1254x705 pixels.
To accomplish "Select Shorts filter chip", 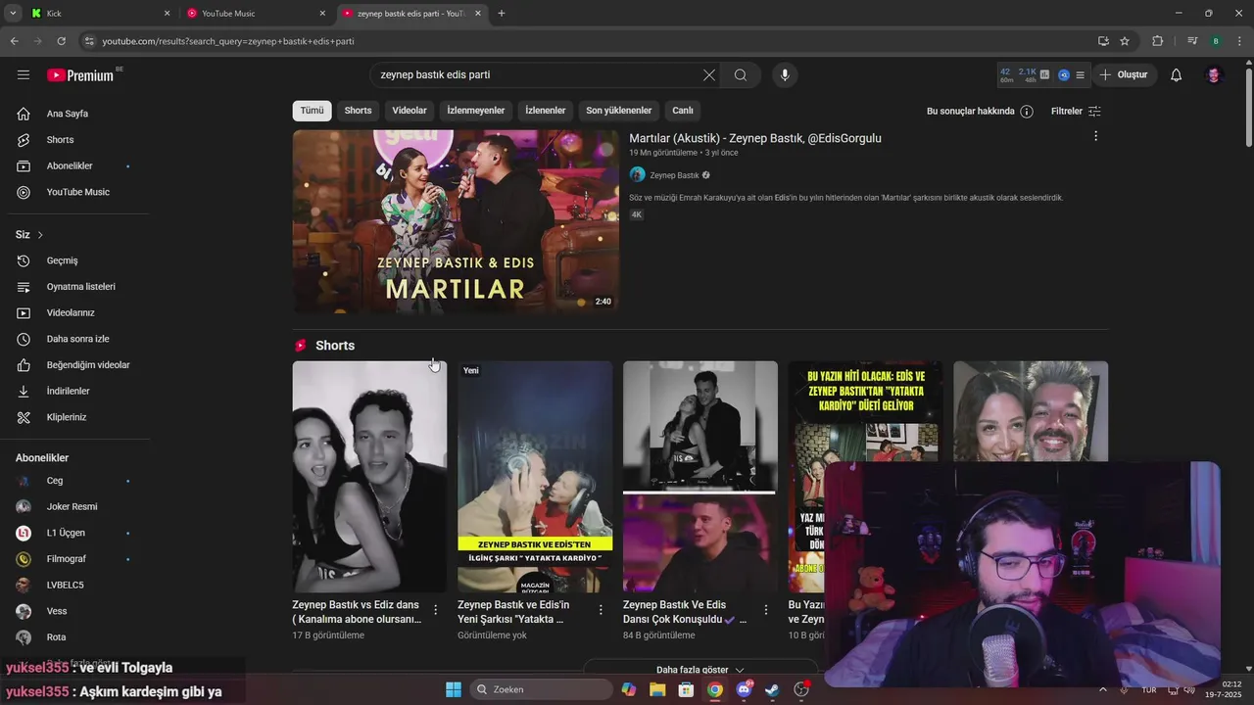I will coord(358,111).
